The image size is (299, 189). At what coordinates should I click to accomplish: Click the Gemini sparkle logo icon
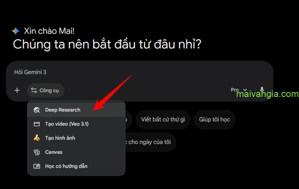(16, 31)
